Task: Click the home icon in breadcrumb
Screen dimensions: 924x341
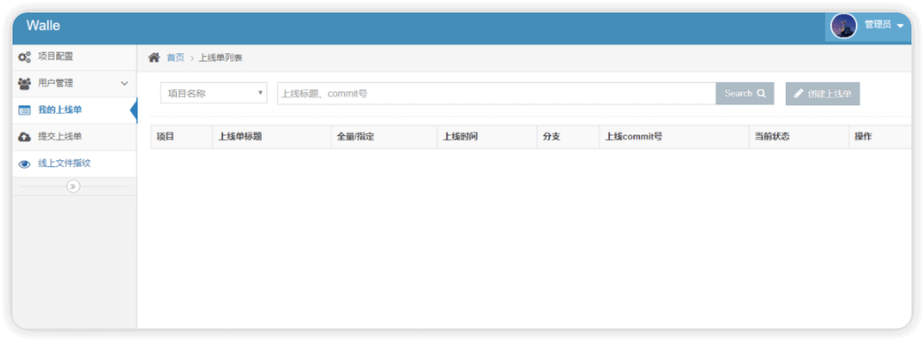Action: tap(154, 57)
